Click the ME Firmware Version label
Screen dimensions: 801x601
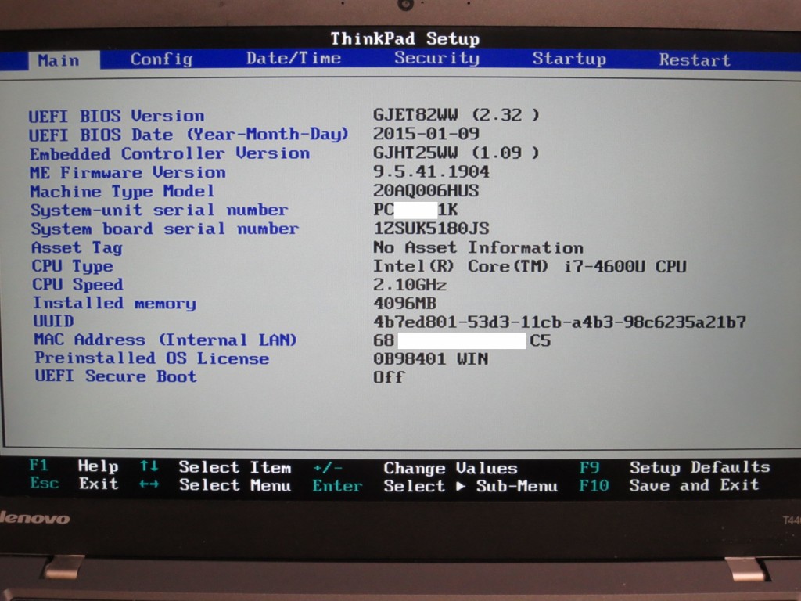coord(128,173)
